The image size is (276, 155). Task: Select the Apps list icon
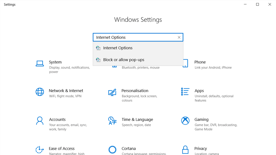(185, 91)
